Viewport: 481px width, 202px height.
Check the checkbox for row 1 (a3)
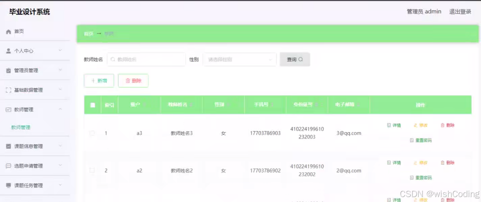(x=92, y=133)
